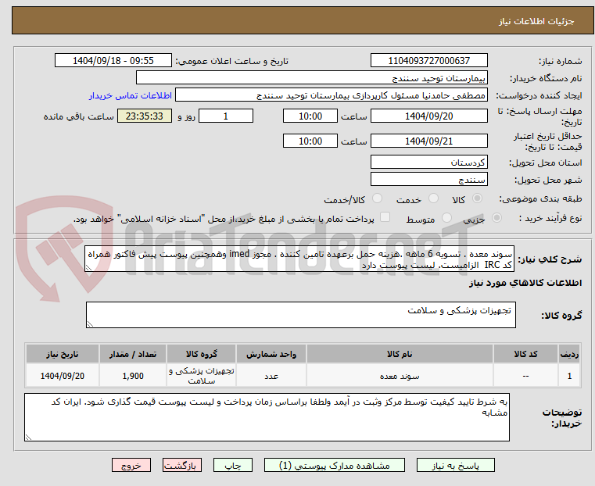
Task: Click the 'تعداد / مقدار' column header
Action: (133, 354)
